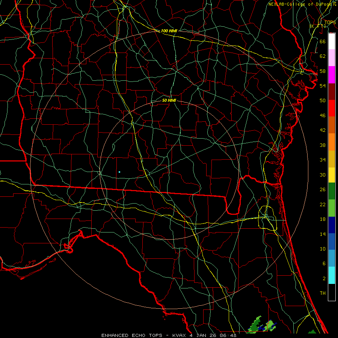The width and height of the screenshot is (338, 338).
Task: Click the small green triangle echo in the bottom-right corner
Action: (312, 332)
